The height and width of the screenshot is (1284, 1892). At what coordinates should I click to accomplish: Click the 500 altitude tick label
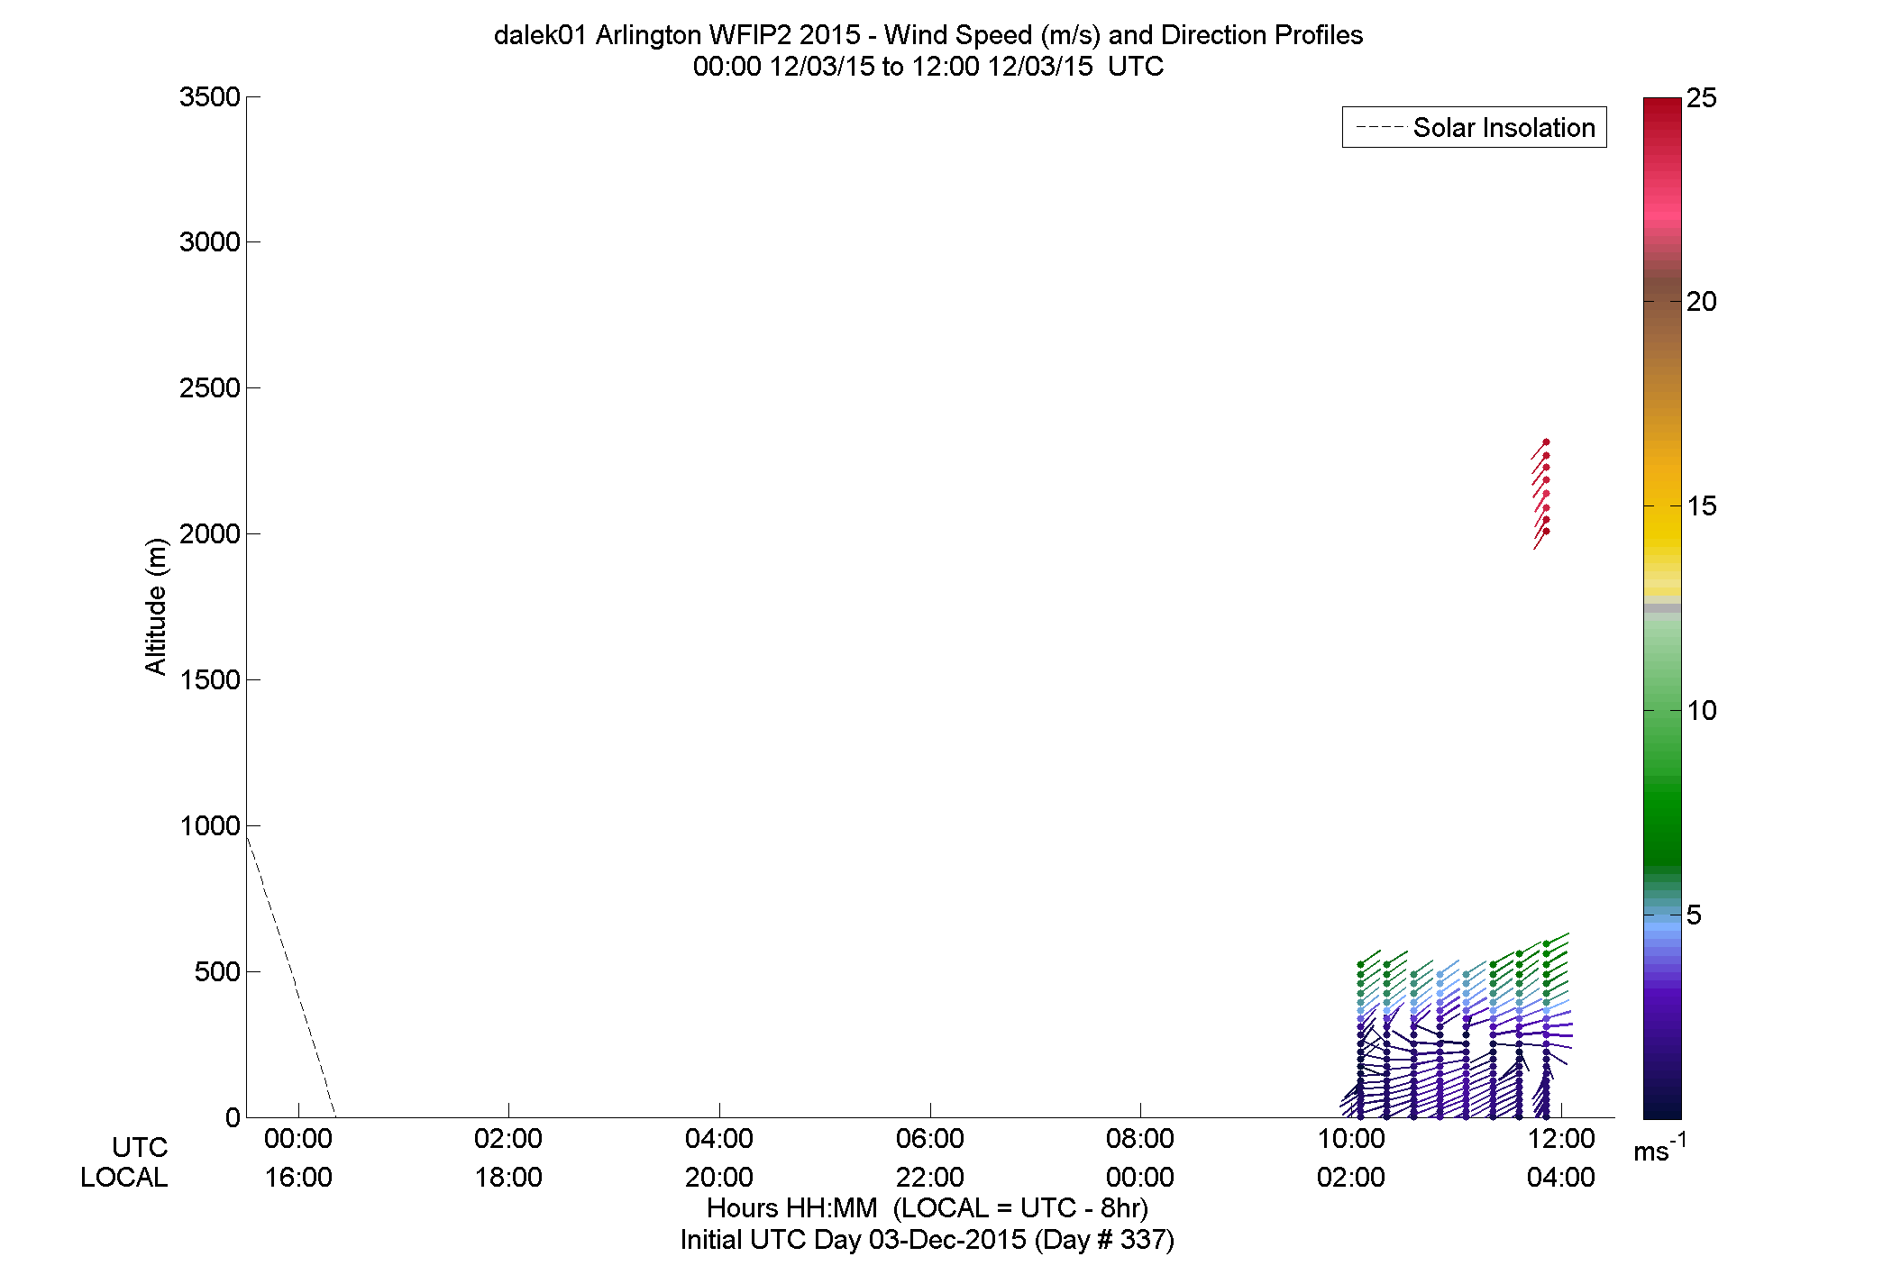tap(217, 971)
